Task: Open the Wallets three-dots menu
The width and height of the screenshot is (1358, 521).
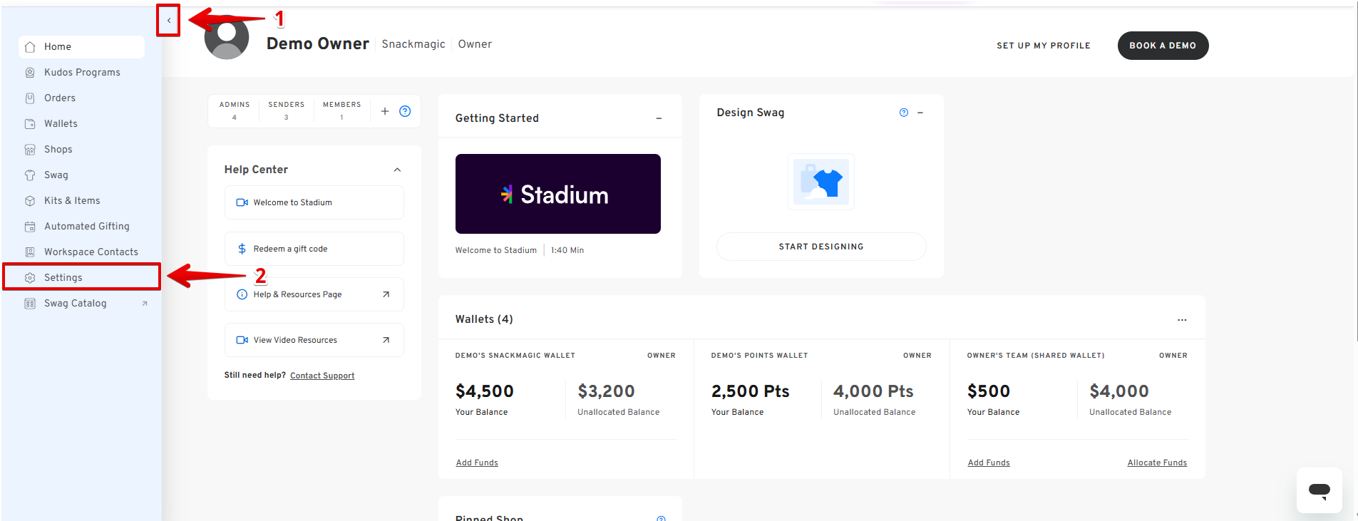Action: [1182, 320]
